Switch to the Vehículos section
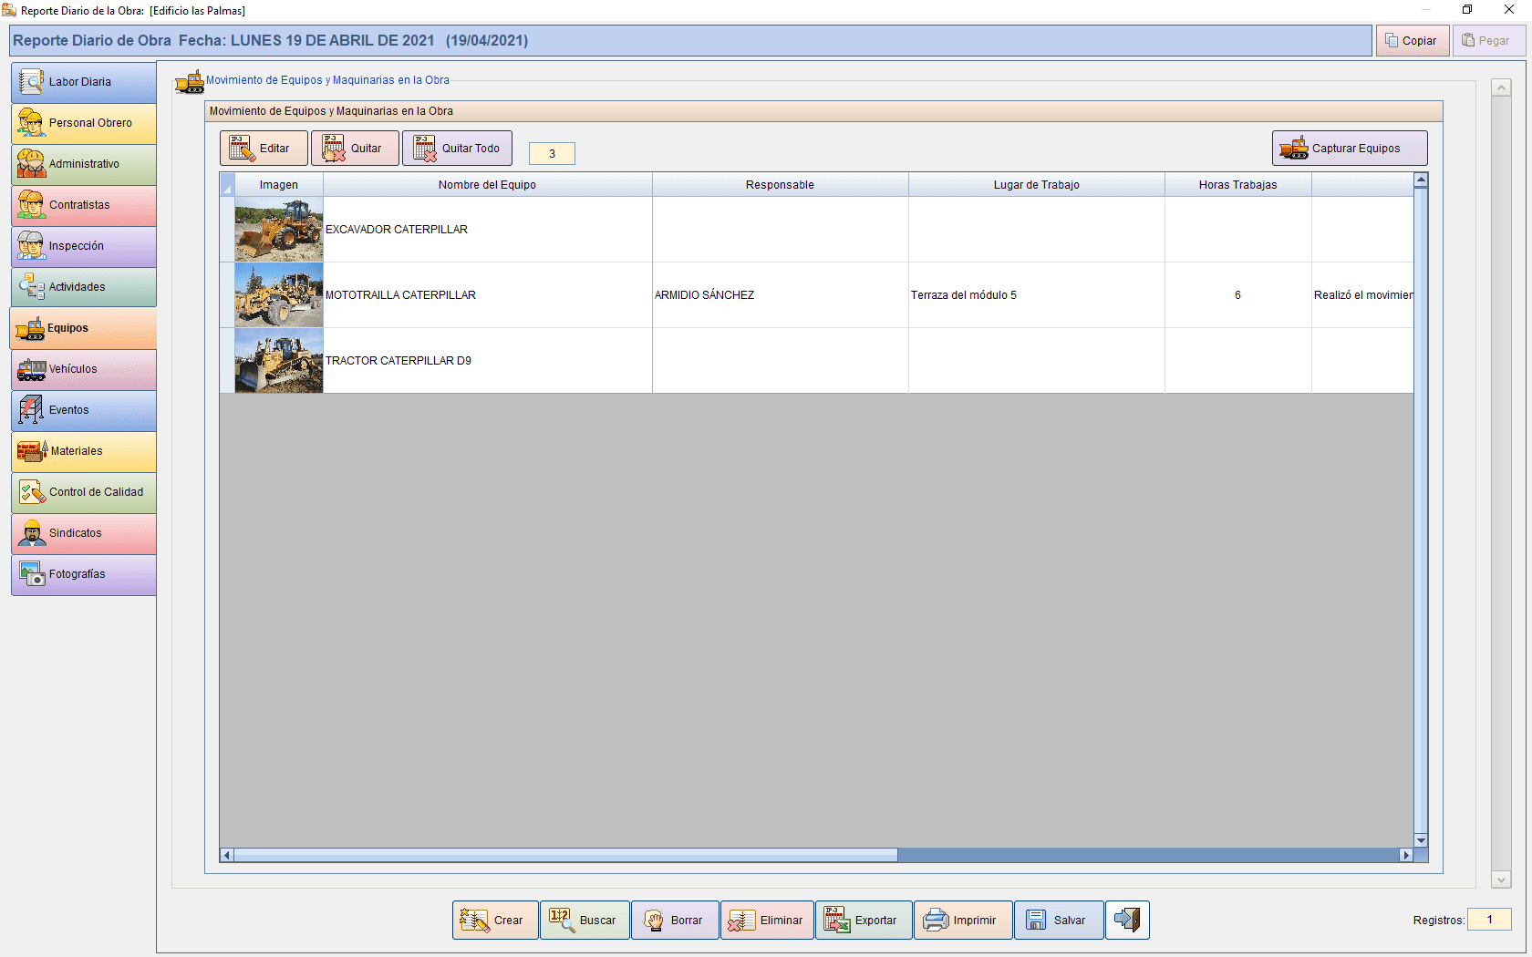The image size is (1532, 957). pyautogui.click(x=83, y=369)
